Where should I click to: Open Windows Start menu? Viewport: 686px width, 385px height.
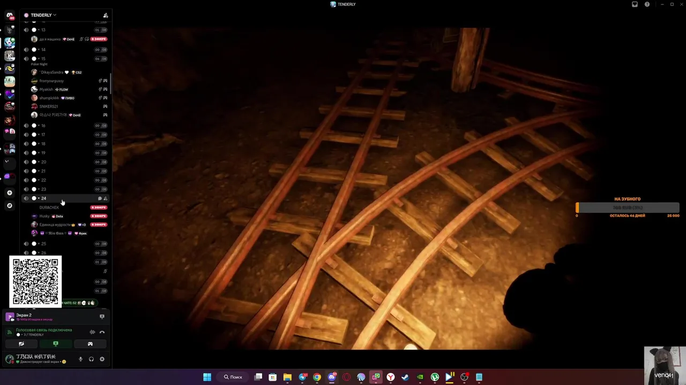tap(207, 377)
